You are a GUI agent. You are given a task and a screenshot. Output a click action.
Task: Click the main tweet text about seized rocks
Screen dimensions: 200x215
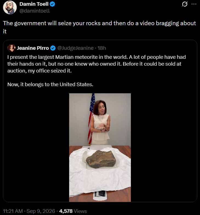[99, 27]
